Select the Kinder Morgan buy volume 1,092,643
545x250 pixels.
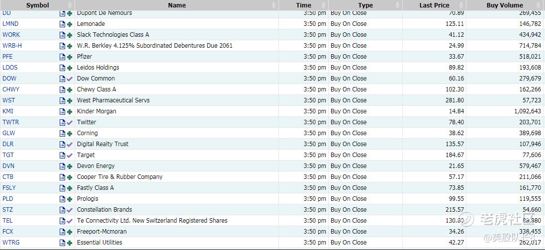[x=528, y=111]
